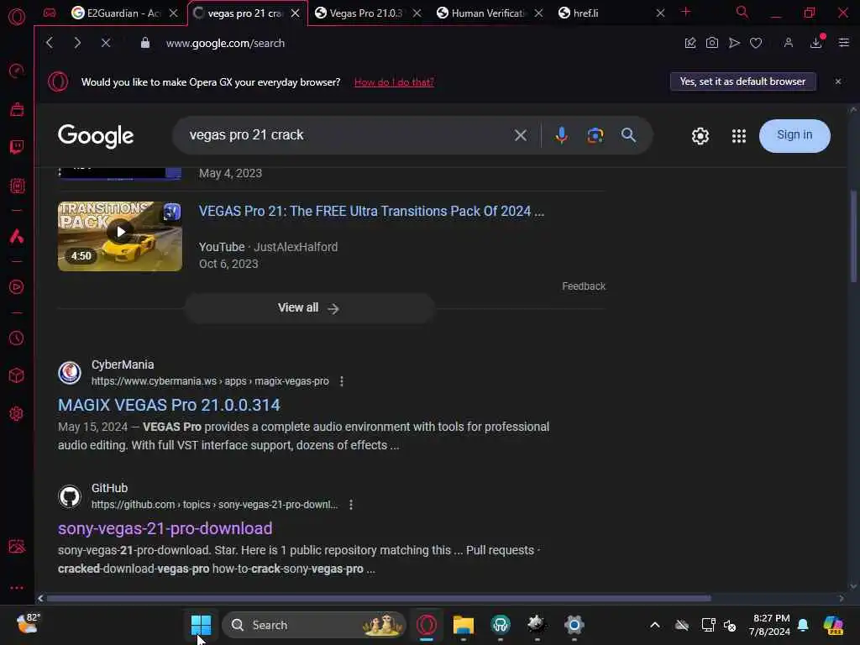Image resolution: width=860 pixels, height=645 pixels.
Task: Go forward to next page
Action: point(77,43)
